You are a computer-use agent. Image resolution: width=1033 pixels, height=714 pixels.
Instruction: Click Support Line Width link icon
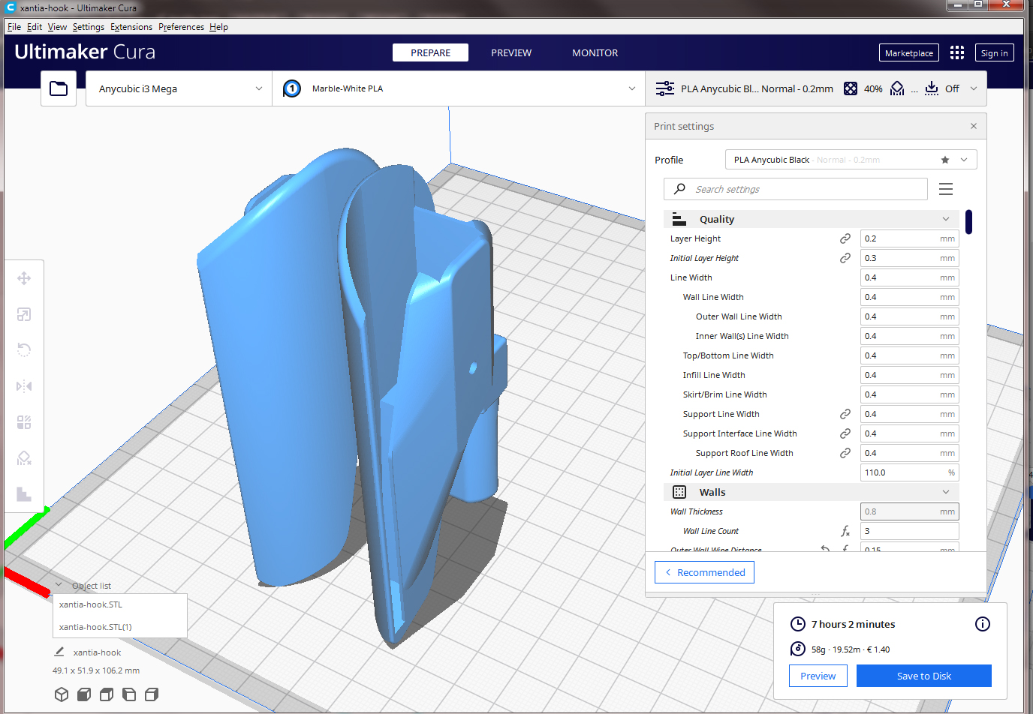point(845,414)
